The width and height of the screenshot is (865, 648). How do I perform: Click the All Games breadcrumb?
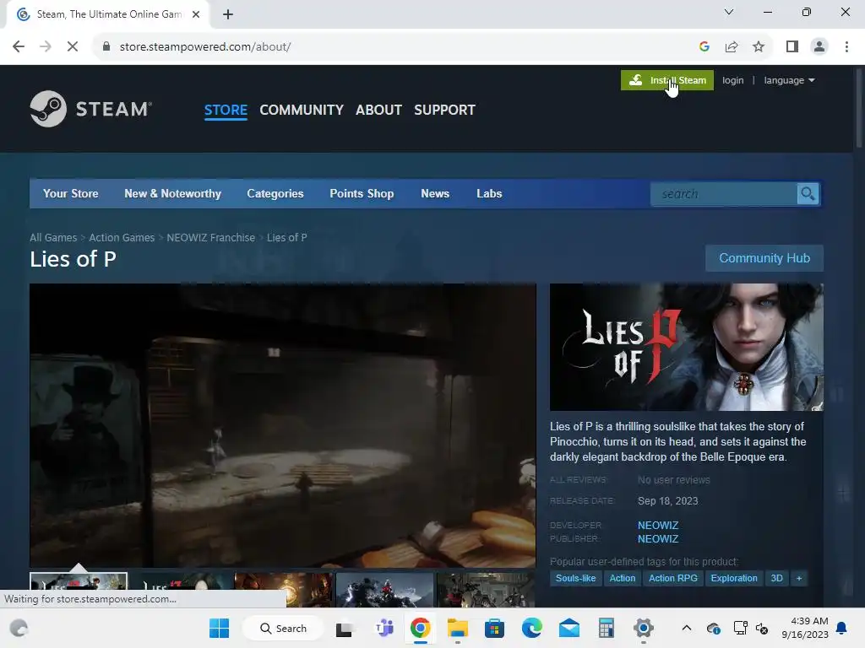53,237
